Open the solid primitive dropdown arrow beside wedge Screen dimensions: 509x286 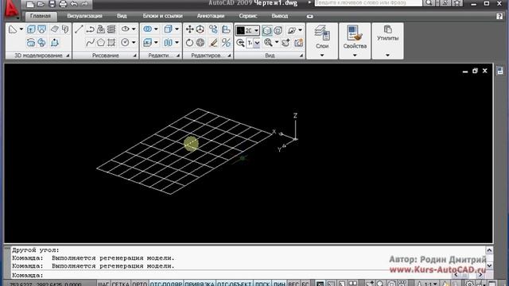(x=21, y=29)
